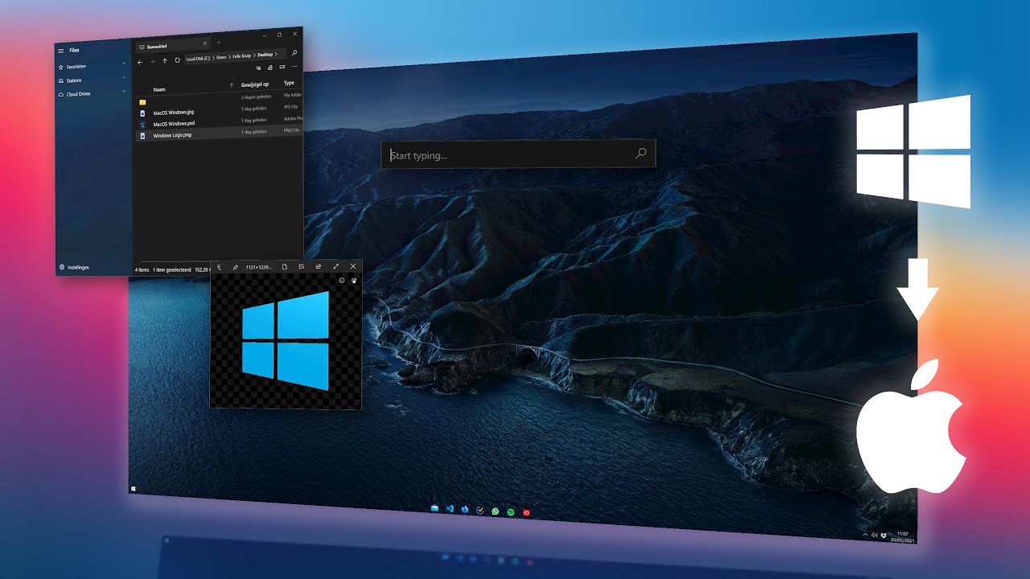Select the MacOS Windows.jpg file
1030x579 pixels.
[x=217, y=111]
